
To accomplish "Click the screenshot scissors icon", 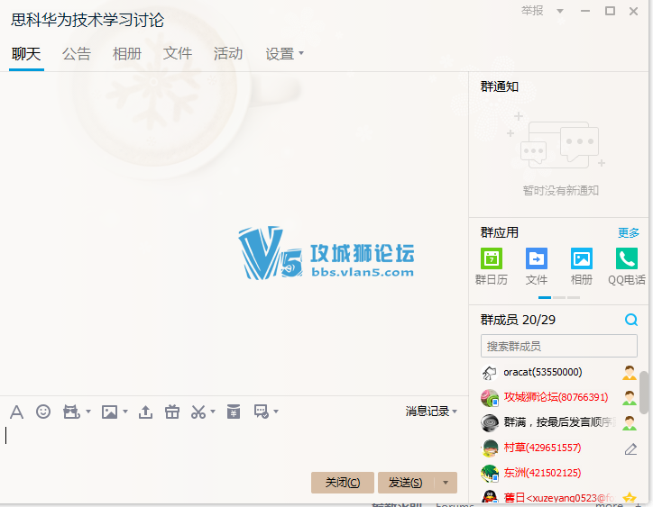I will coord(198,412).
